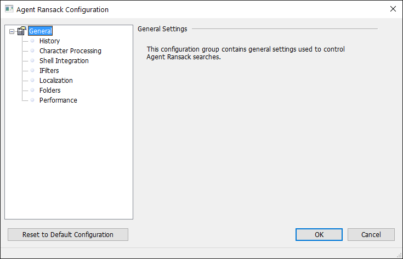Image resolution: width=403 pixels, height=259 pixels.
Task: Click the configuration group description text
Action: [x=246, y=53]
